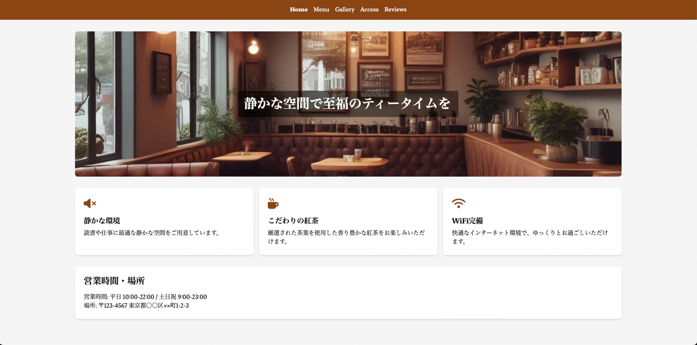
Task: Click the address line 〒123-4567
Action: pos(136,305)
